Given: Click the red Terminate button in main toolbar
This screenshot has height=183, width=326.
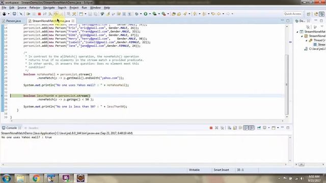Looking at the screenshot, I should [x=39, y=14].
